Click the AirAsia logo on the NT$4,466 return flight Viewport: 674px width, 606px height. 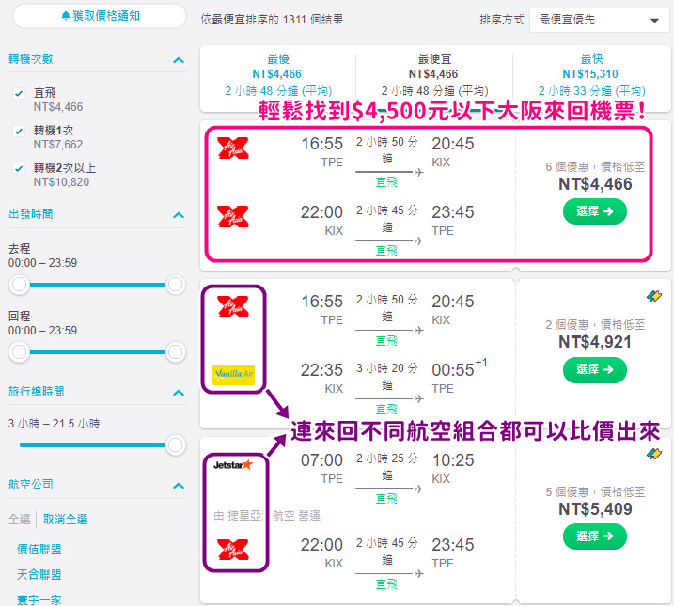233,216
